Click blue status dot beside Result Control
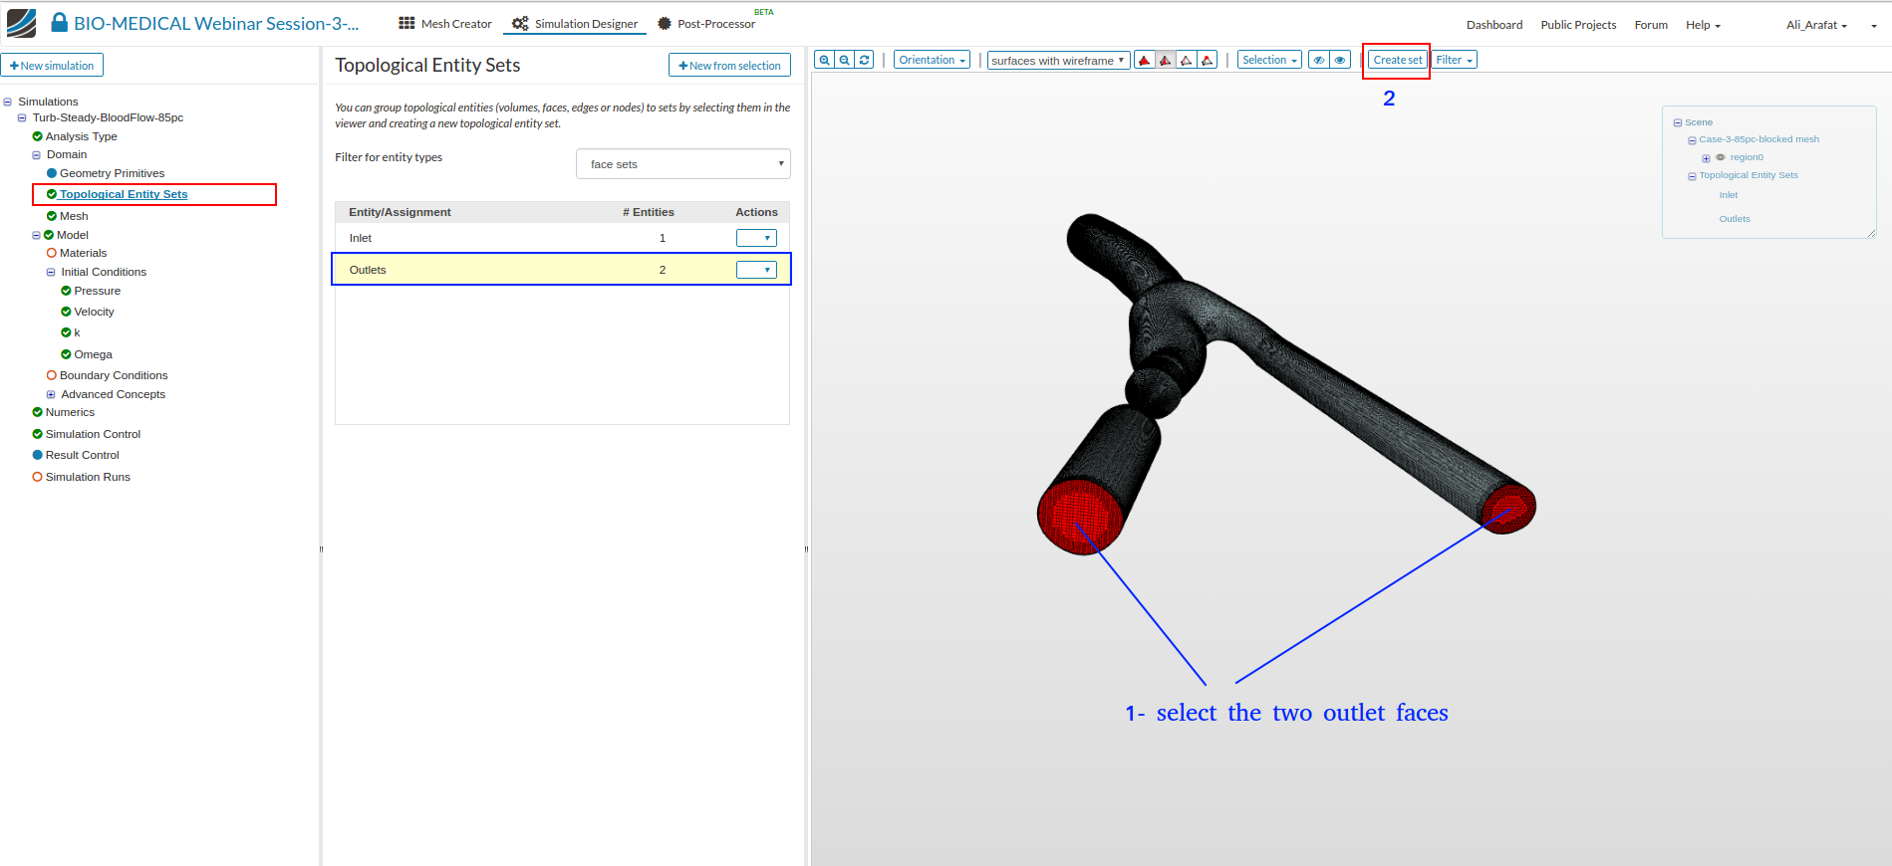Screen dimensions: 1892x866 click(x=38, y=455)
